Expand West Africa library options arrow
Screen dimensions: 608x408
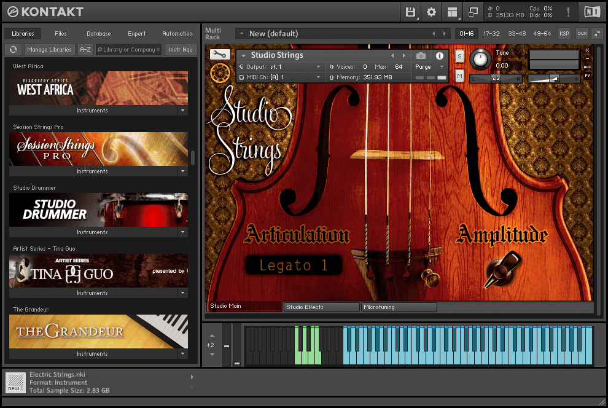(x=182, y=111)
